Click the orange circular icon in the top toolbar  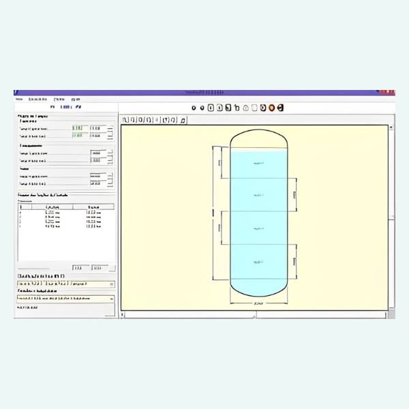271,108
